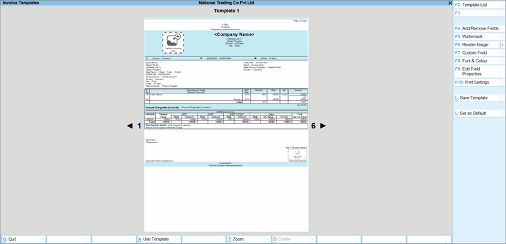
Task: Click template page number 1 beside left arrow
Action: [140, 126]
